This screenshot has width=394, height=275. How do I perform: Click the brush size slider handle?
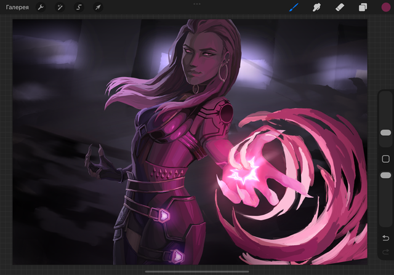[x=386, y=132]
